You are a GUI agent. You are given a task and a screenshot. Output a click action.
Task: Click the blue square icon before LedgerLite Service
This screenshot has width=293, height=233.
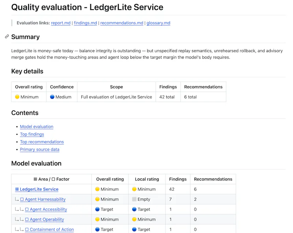[17, 189]
